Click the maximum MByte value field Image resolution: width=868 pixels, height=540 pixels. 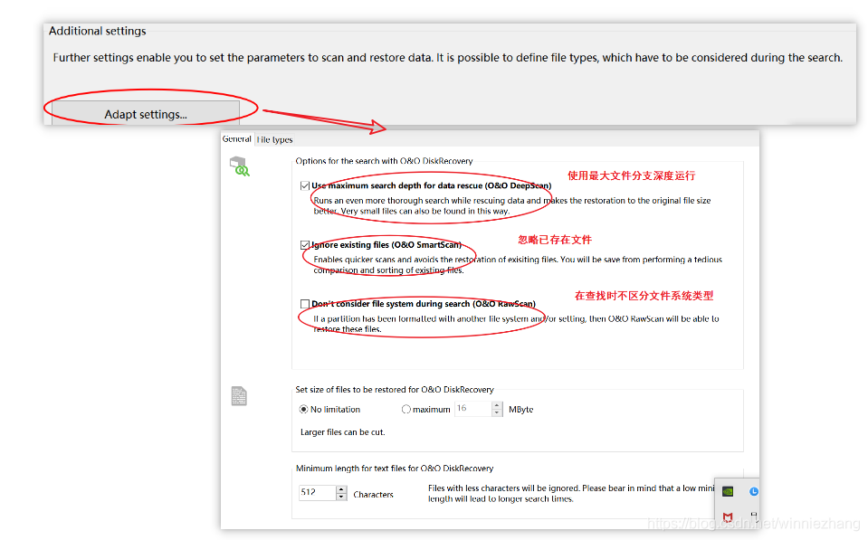pos(472,408)
